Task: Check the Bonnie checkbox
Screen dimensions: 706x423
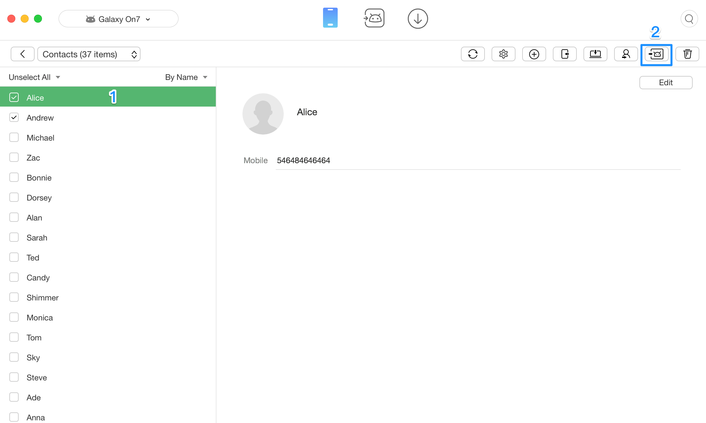Action: coord(14,177)
